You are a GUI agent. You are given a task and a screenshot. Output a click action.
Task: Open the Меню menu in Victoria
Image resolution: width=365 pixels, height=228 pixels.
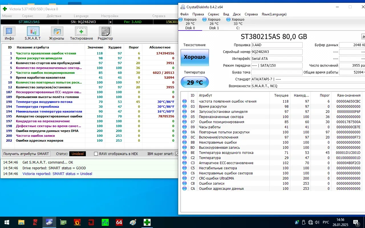(7, 16)
